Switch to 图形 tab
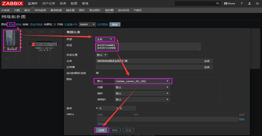262x136 pixels. [82, 10]
